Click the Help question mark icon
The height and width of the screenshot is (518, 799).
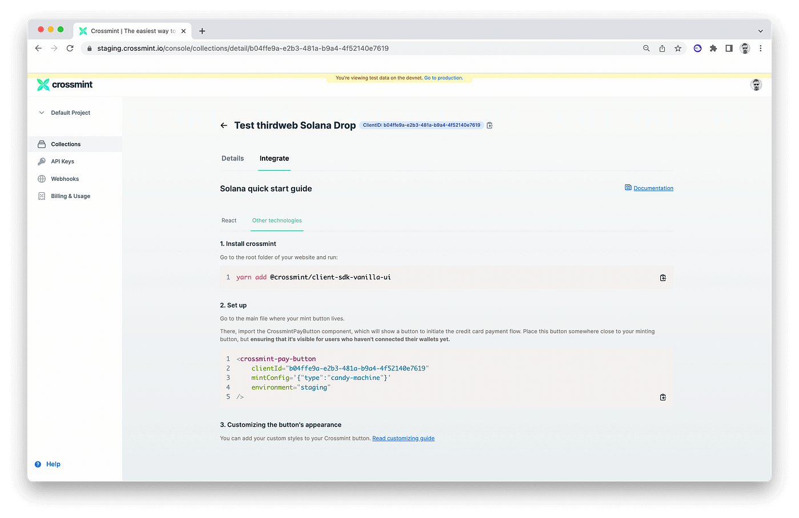tap(38, 464)
